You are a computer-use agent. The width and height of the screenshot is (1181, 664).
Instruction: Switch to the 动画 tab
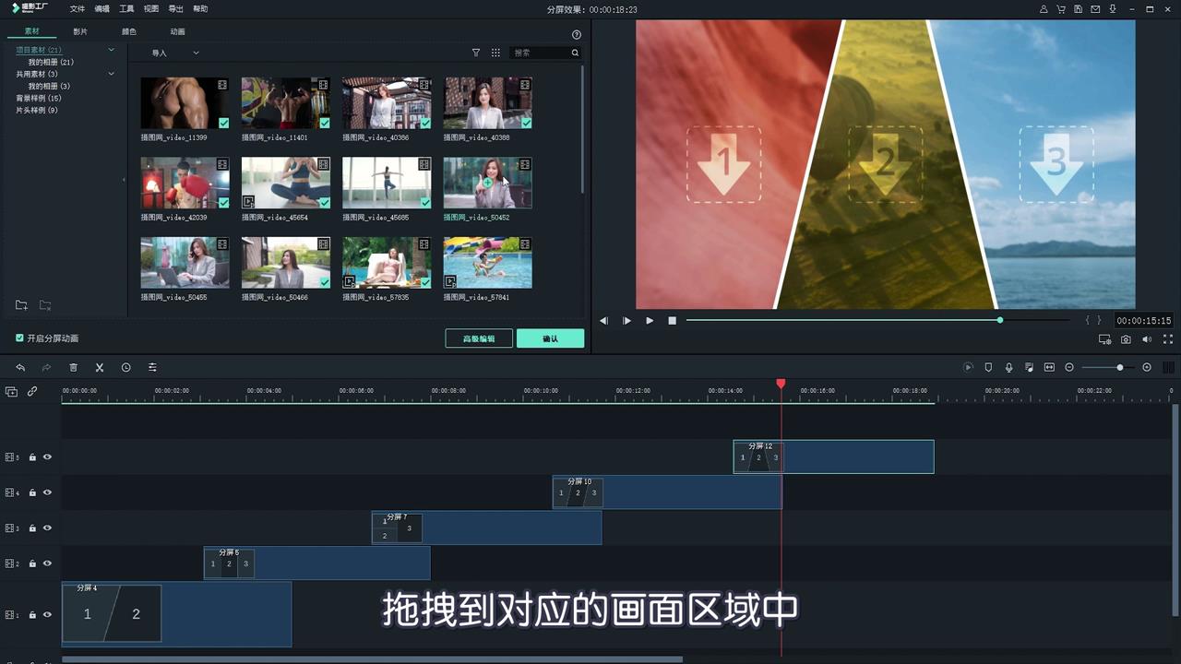[177, 31]
